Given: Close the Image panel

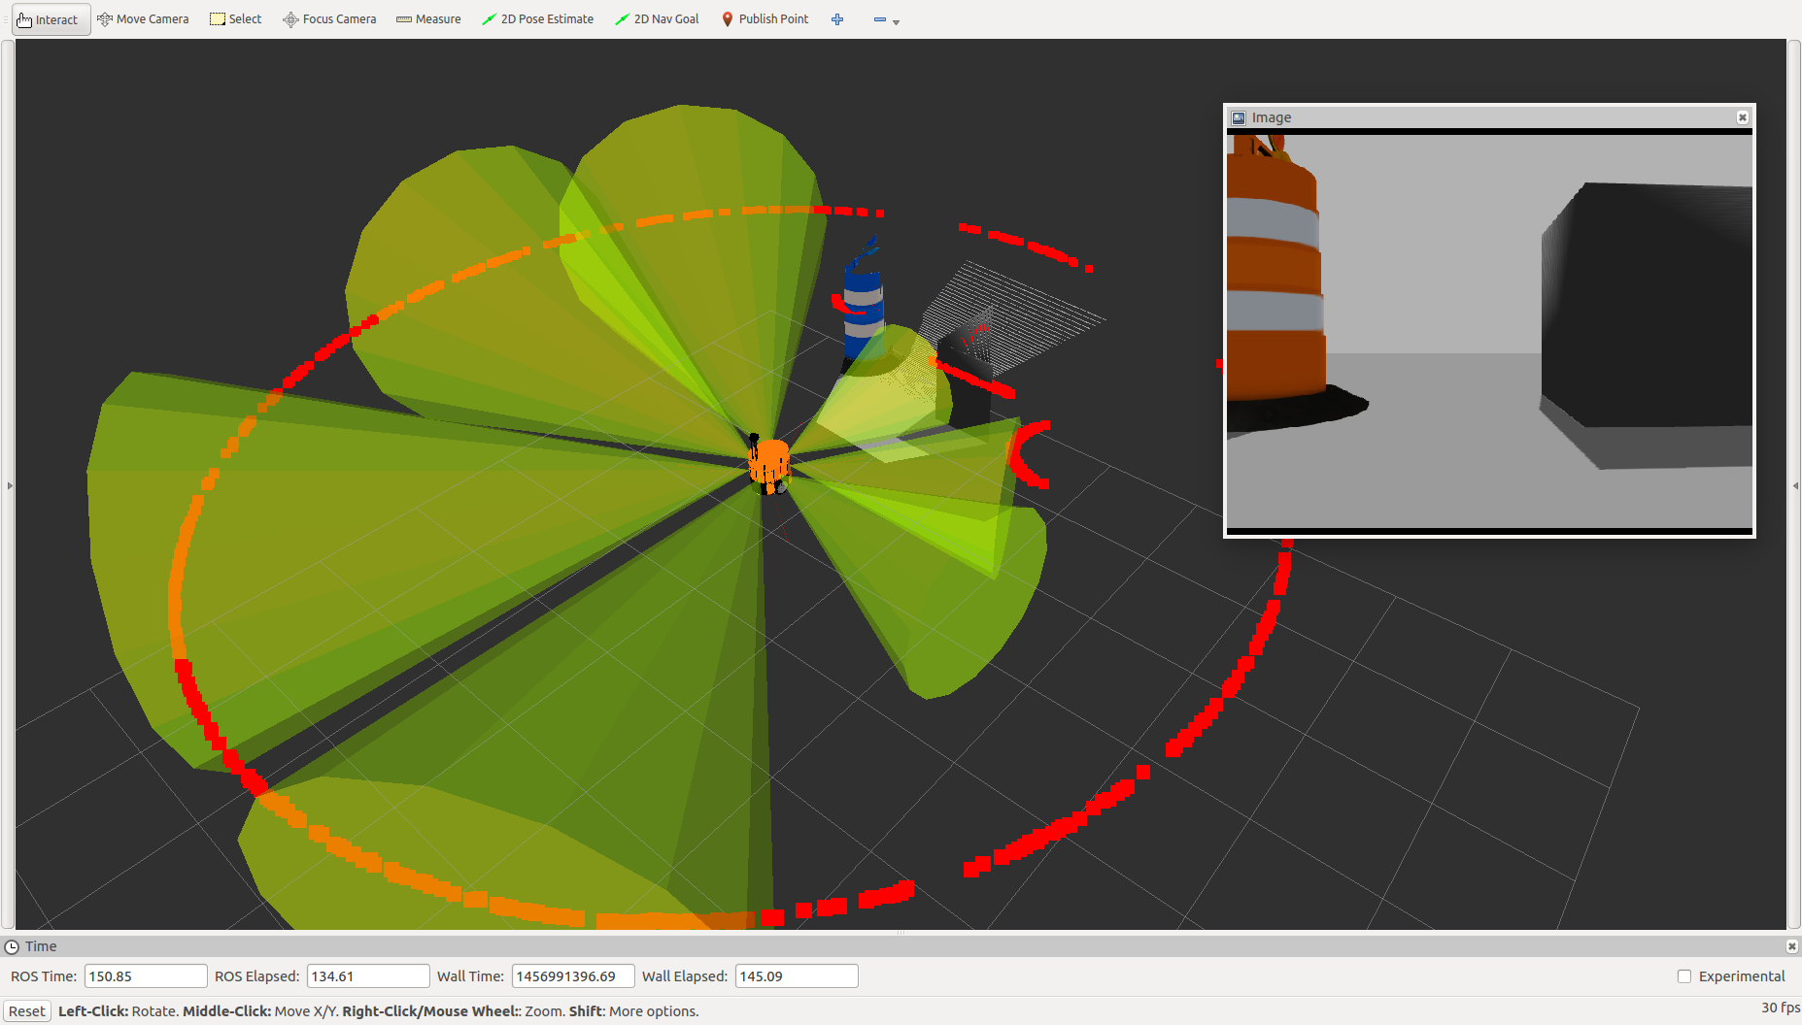Looking at the screenshot, I should [1743, 117].
